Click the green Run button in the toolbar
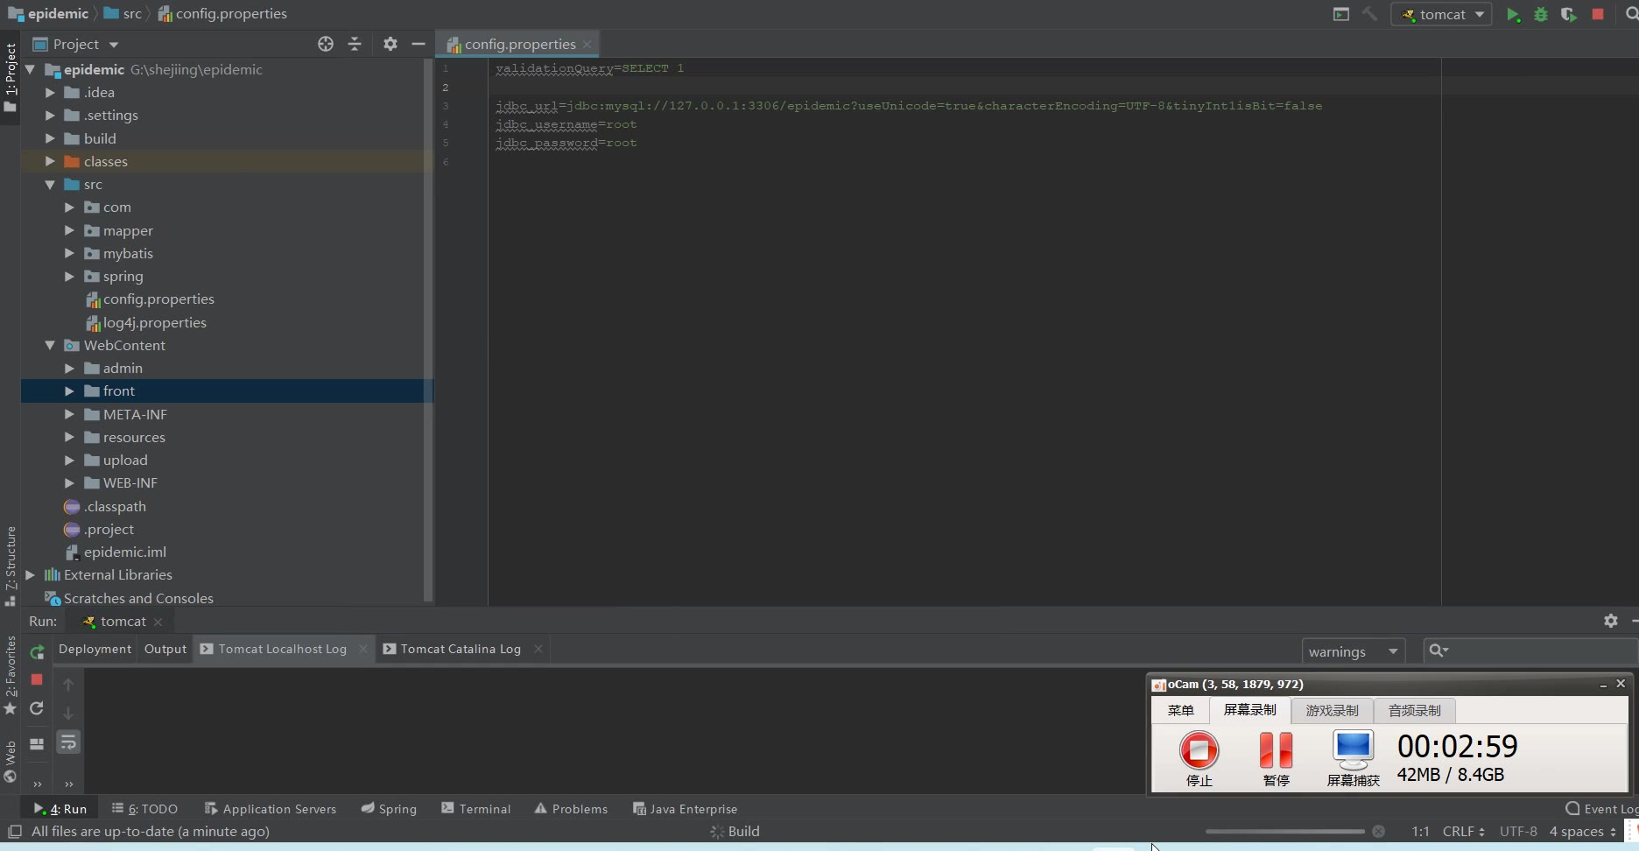This screenshot has width=1639, height=851. 1513,14
